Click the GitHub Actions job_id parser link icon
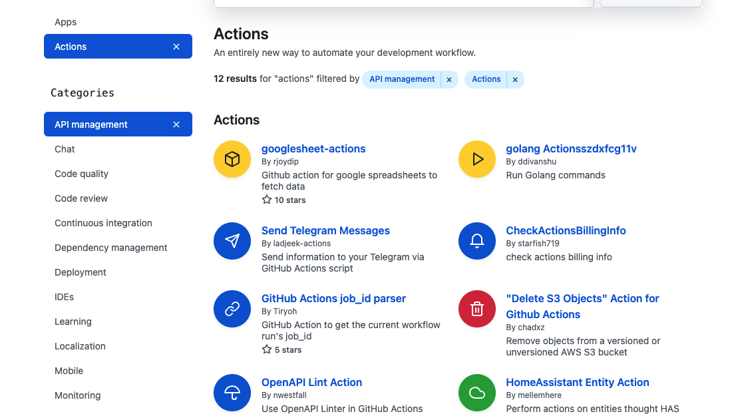The width and height of the screenshot is (732, 416). point(232,309)
